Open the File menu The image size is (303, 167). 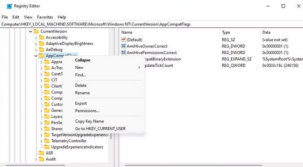[5, 17]
